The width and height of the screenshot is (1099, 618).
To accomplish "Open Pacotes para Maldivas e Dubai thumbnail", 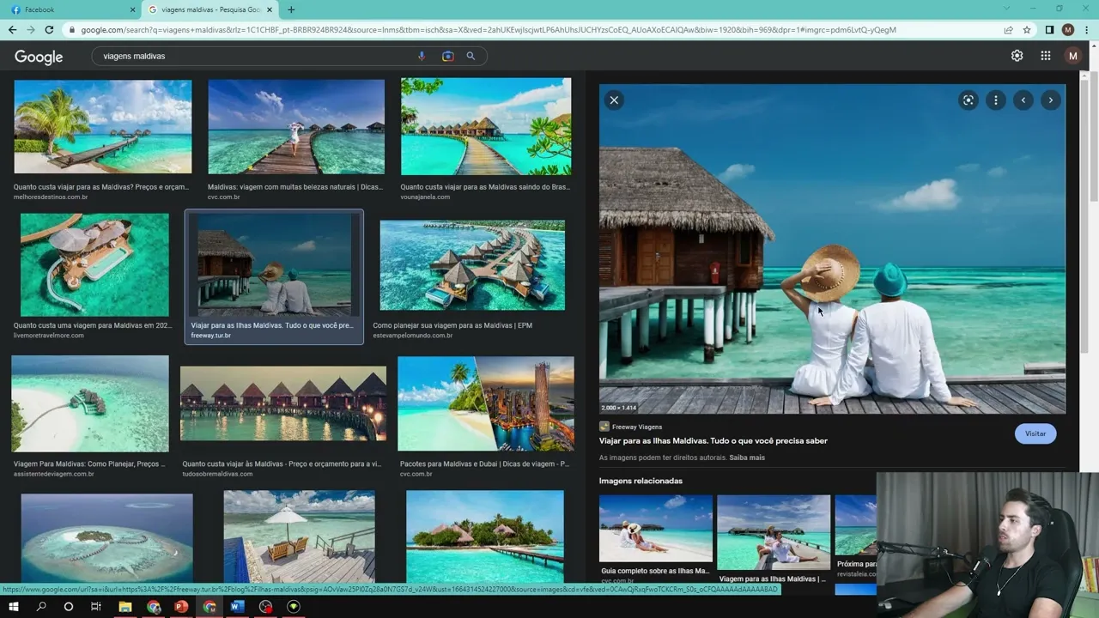I will click(486, 404).
